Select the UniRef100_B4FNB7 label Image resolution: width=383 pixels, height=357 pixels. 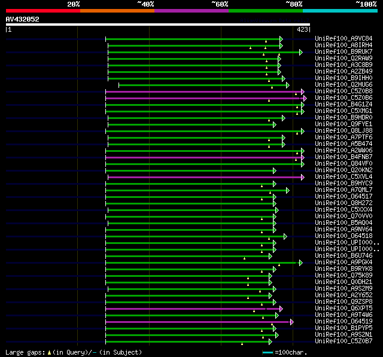(x=344, y=157)
